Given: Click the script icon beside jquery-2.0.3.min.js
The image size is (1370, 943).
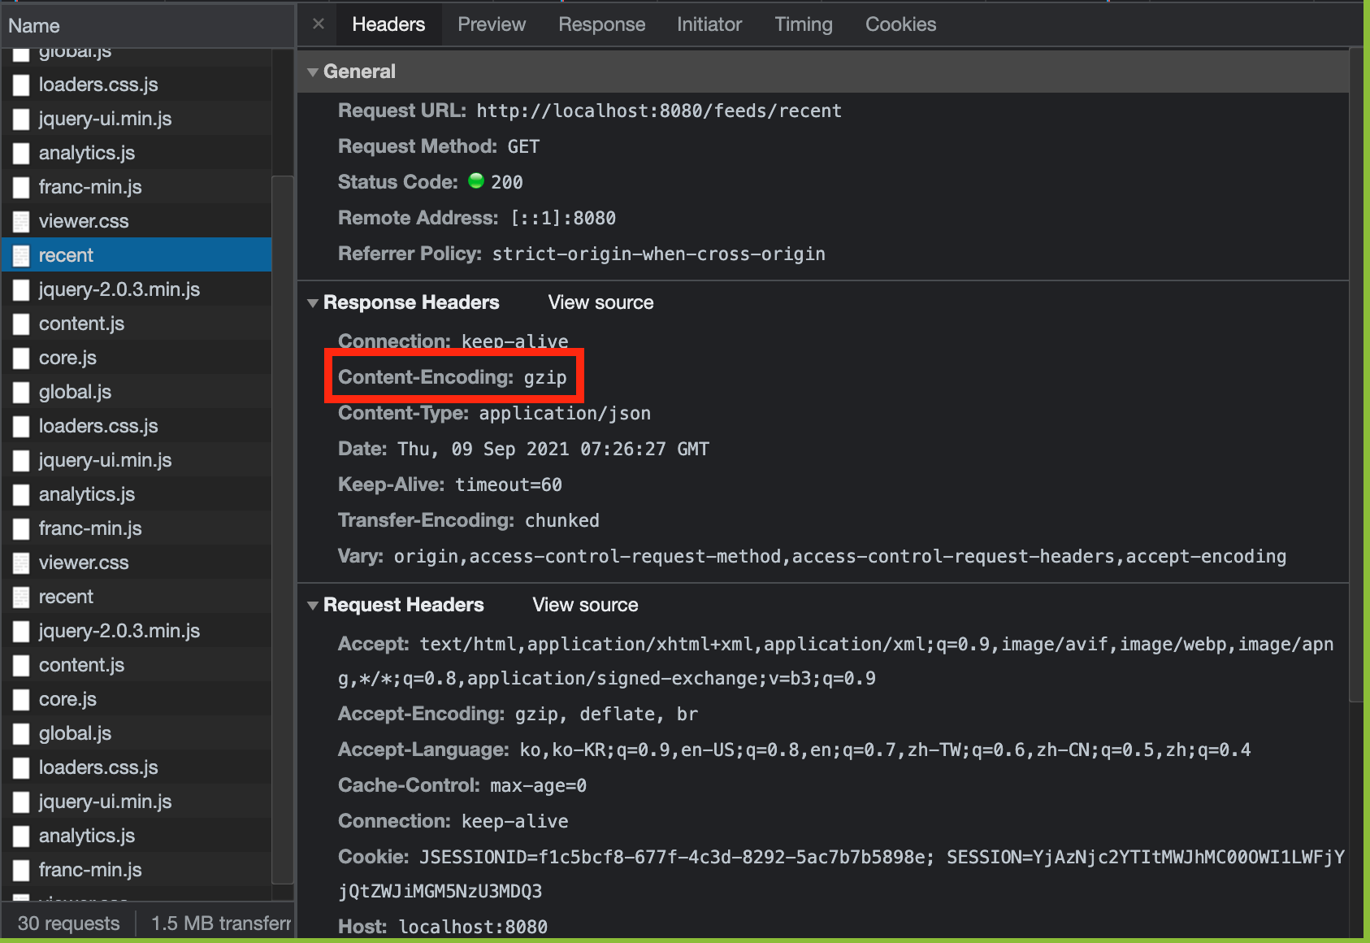Looking at the screenshot, I should click(21, 289).
